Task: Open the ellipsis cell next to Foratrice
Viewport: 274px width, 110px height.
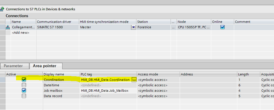Action: 173,27
